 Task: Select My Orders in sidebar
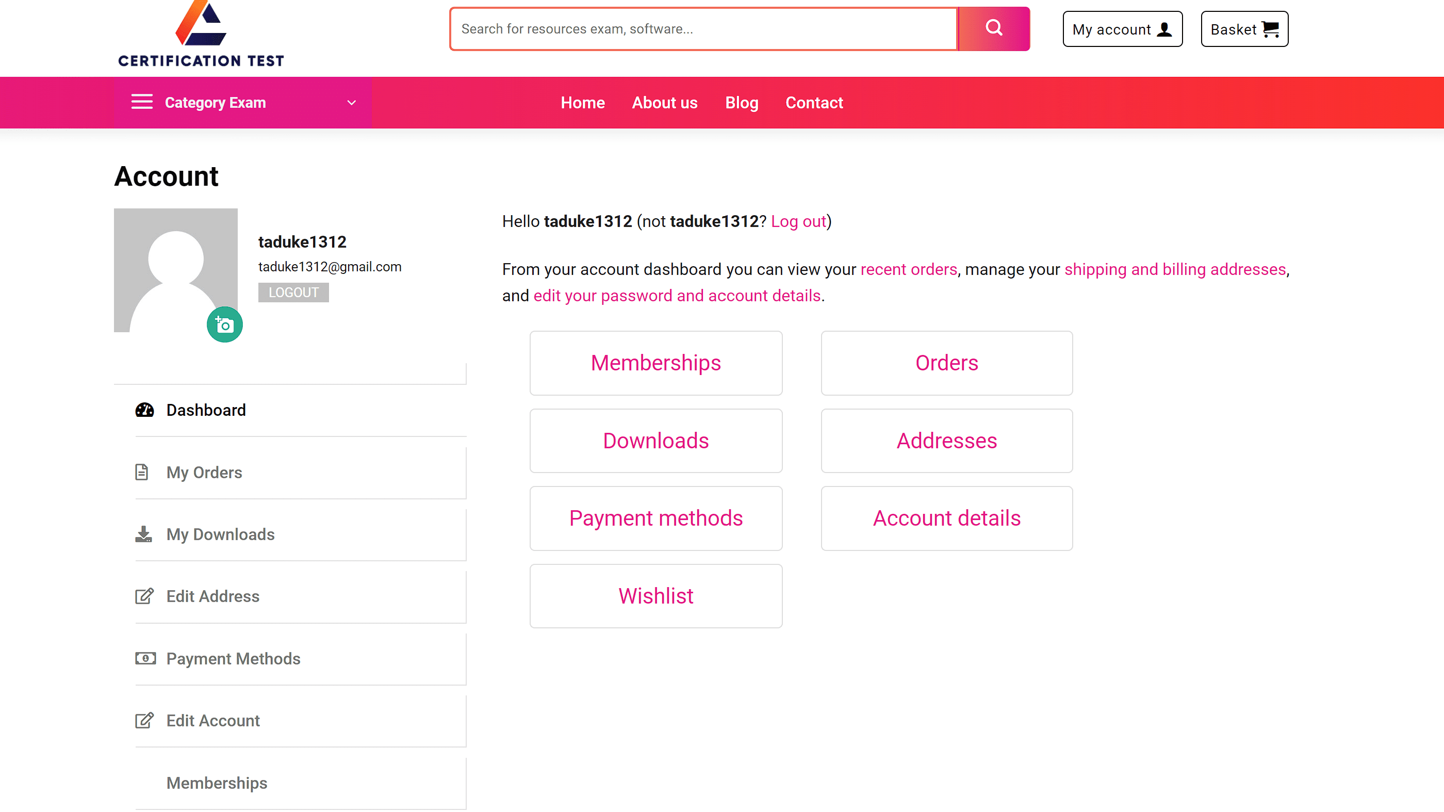click(204, 472)
